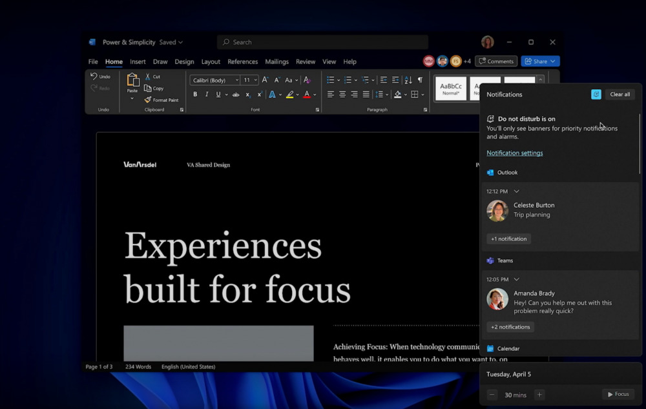Turn off Do not disturb
Screen dimensions: 646x409
[x=596, y=94]
